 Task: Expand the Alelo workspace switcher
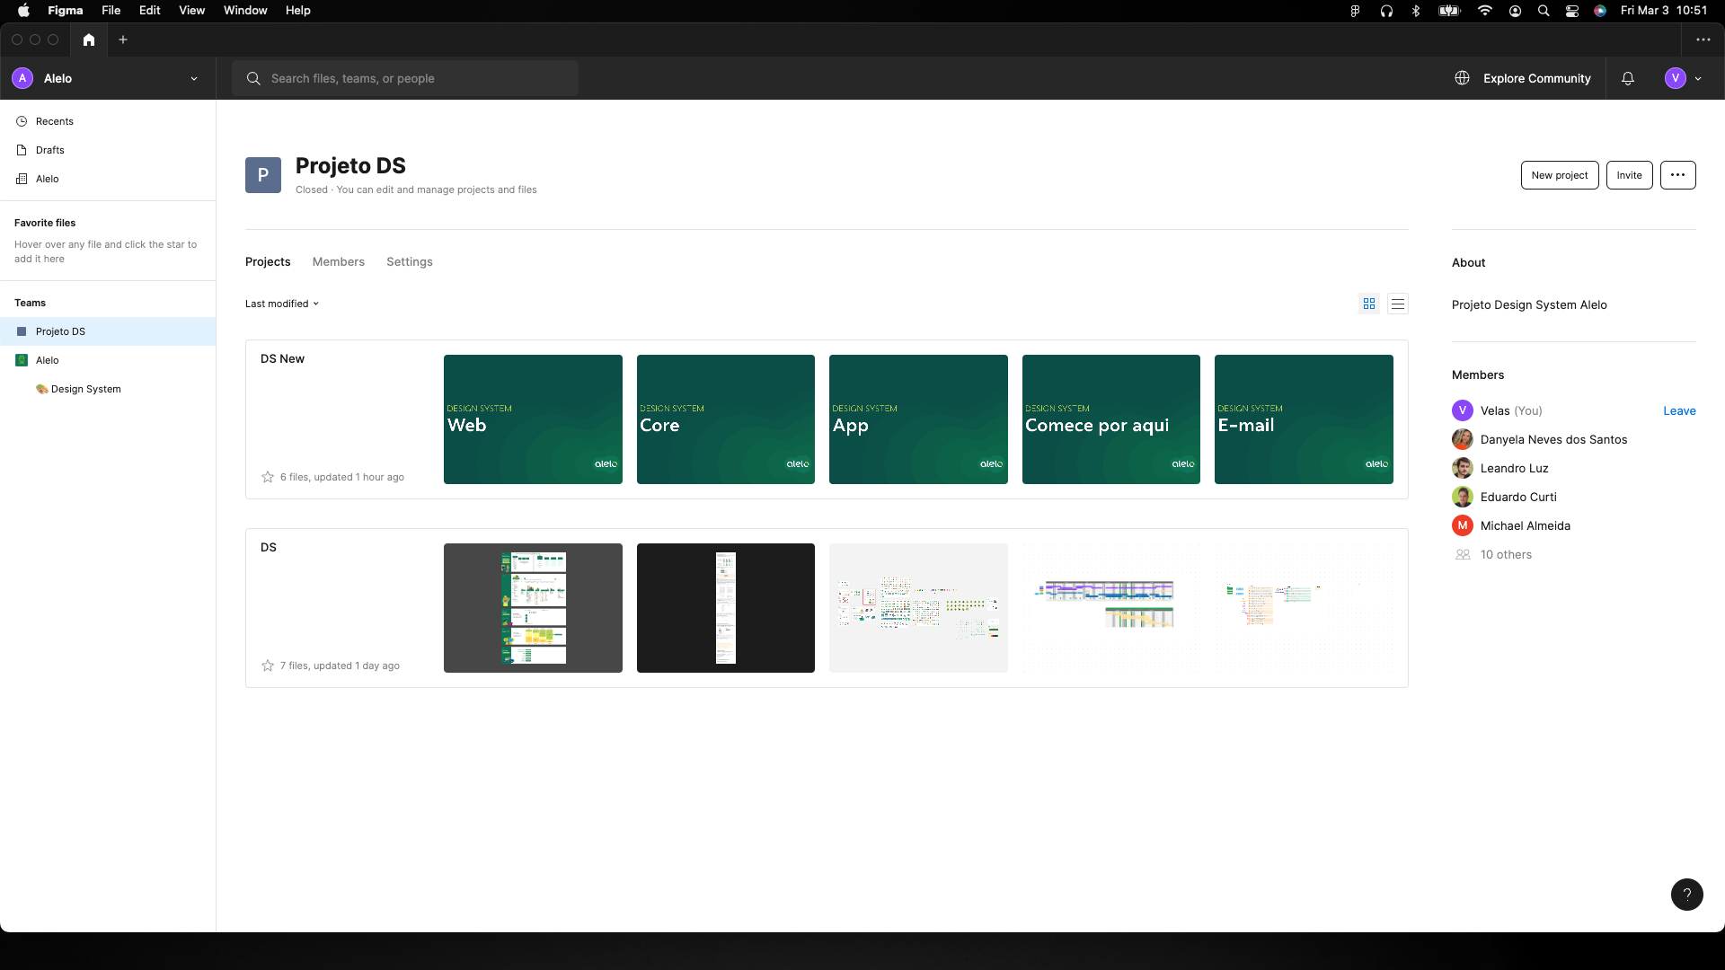click(194, 78)
